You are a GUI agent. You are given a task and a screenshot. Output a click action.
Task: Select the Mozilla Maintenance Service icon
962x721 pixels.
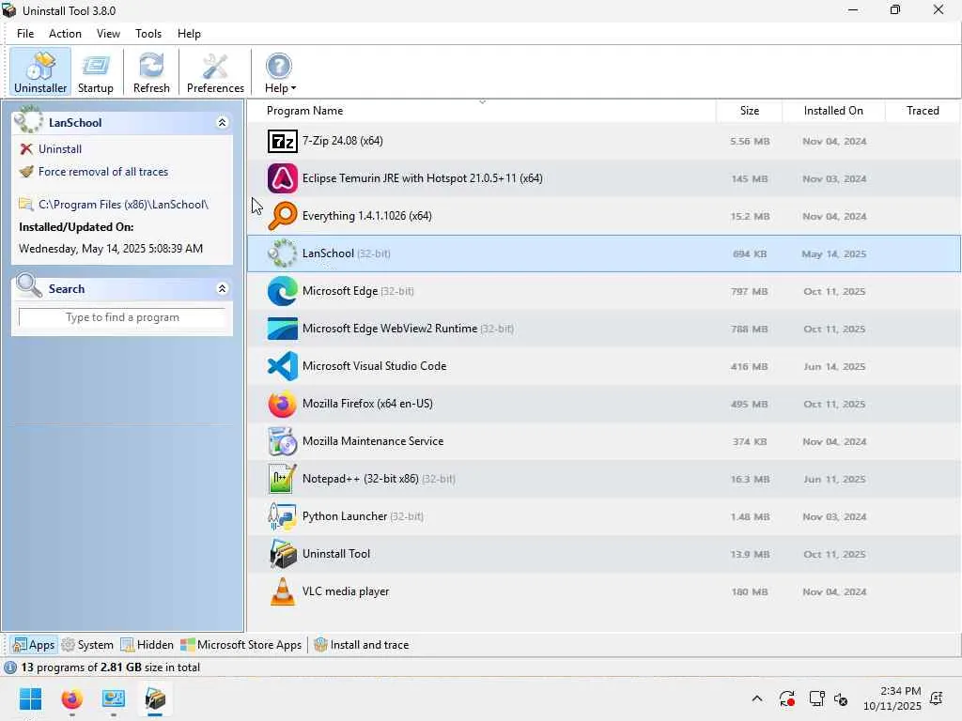[282, 441]
